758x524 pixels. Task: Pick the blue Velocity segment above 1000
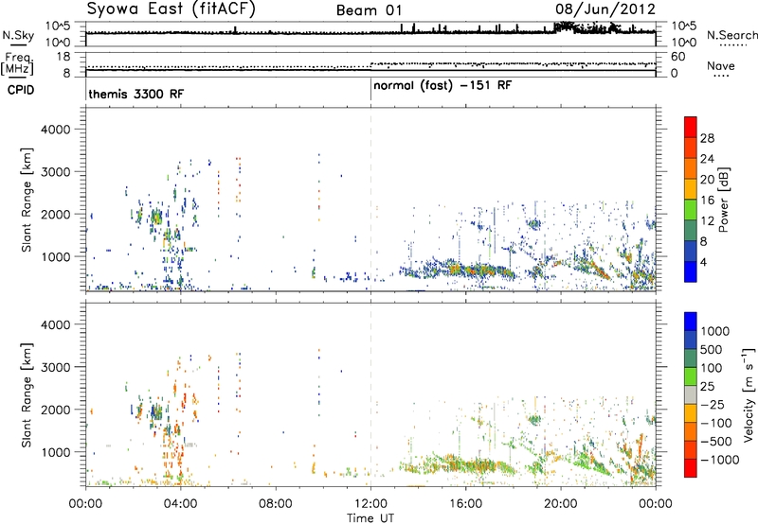[x=691, y=322]
